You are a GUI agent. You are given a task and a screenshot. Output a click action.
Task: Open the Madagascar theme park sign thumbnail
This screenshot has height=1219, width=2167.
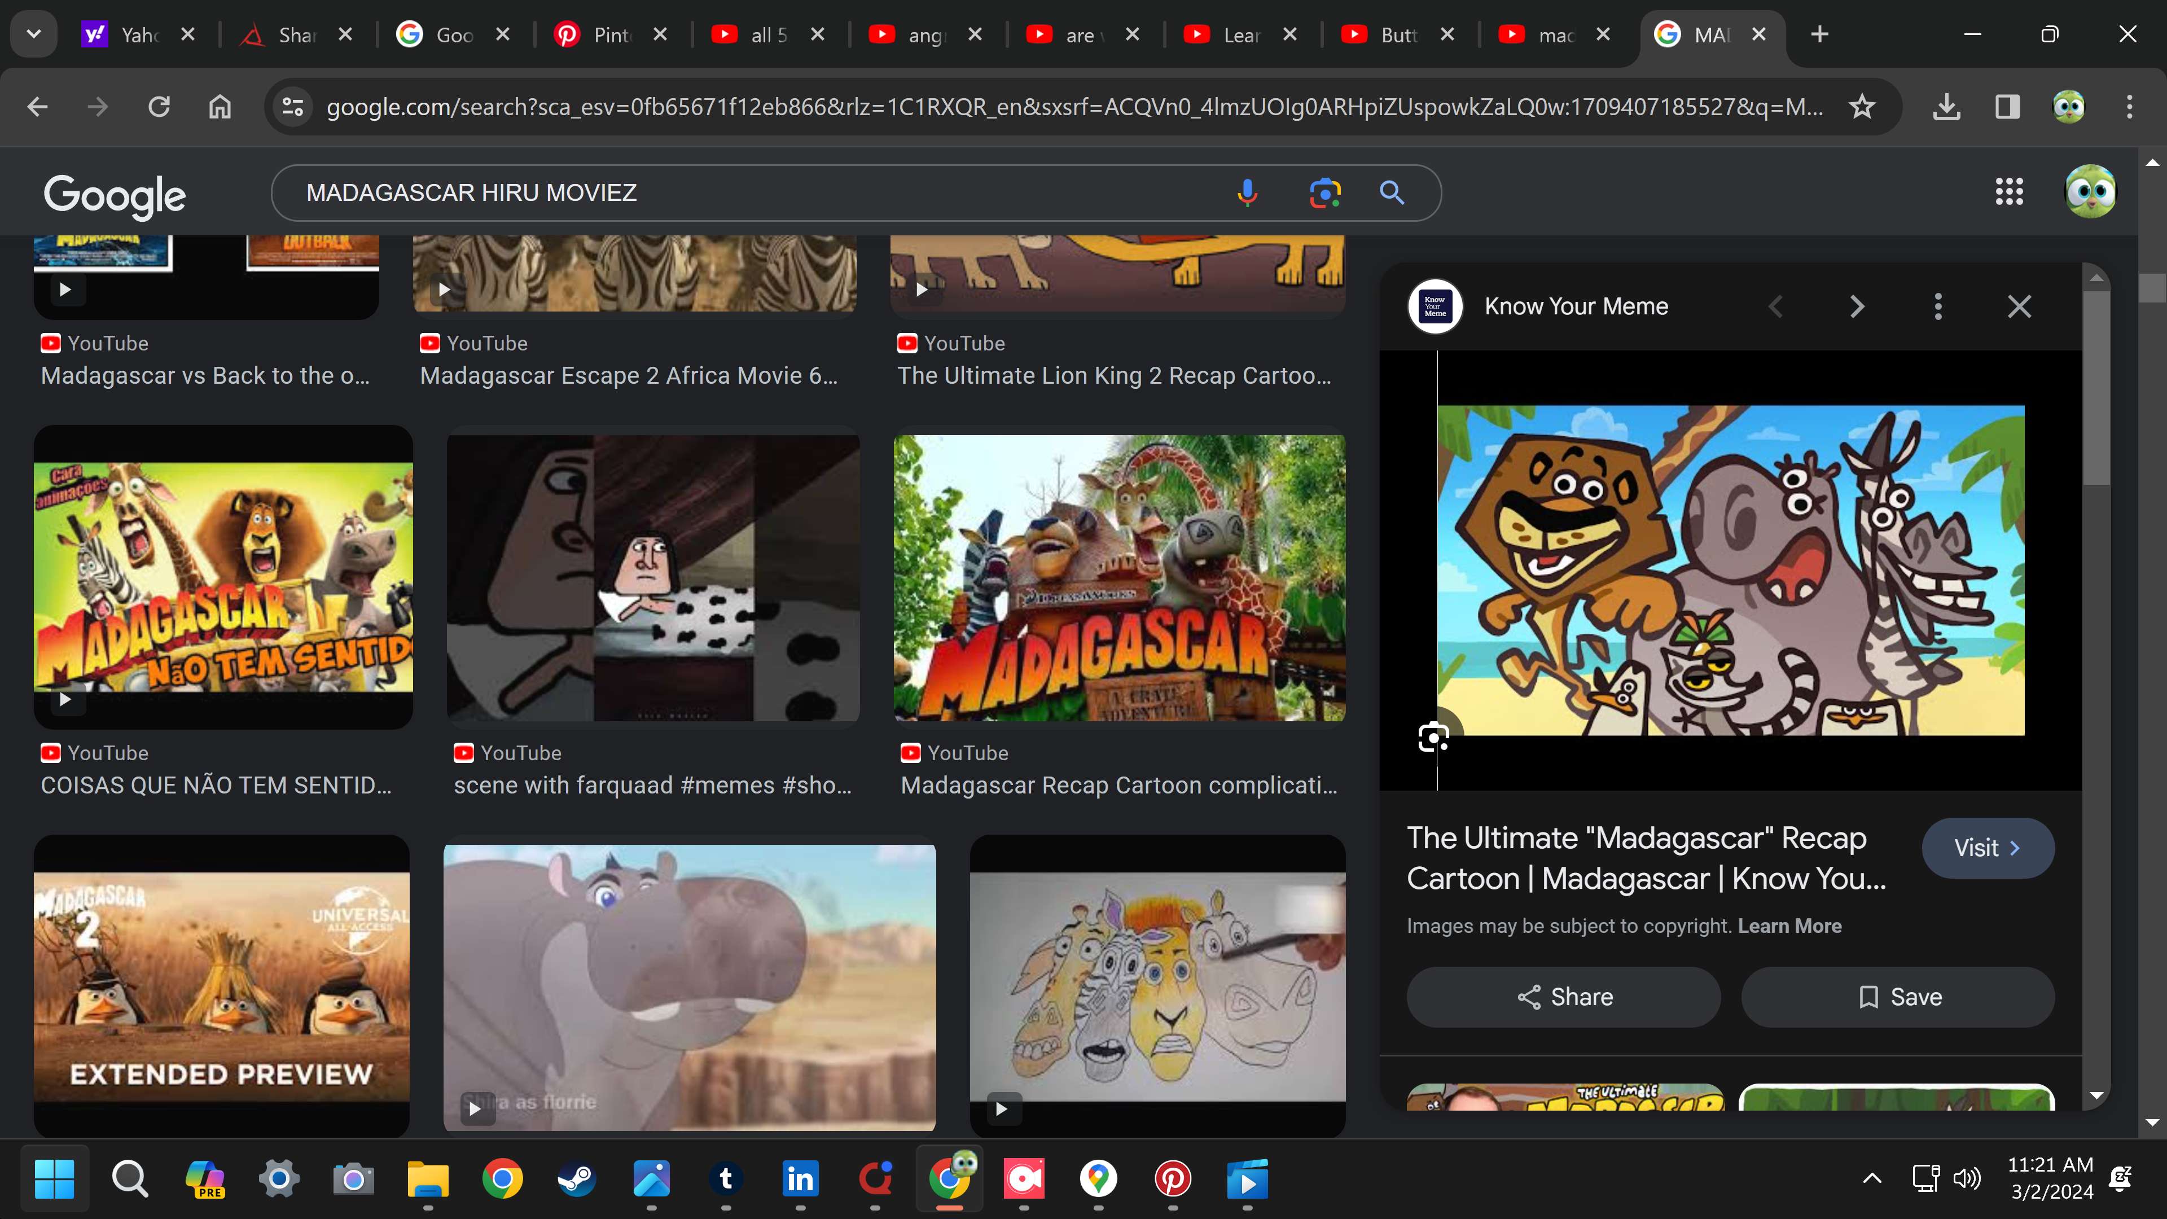[1119, 578]
